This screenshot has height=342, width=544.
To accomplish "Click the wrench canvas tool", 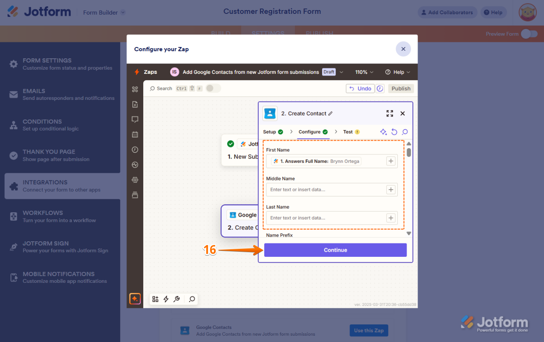I will [177, 299].
